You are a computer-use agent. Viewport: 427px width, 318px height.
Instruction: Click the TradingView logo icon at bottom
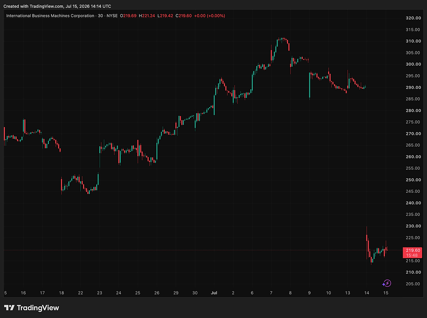coord(9,308)
